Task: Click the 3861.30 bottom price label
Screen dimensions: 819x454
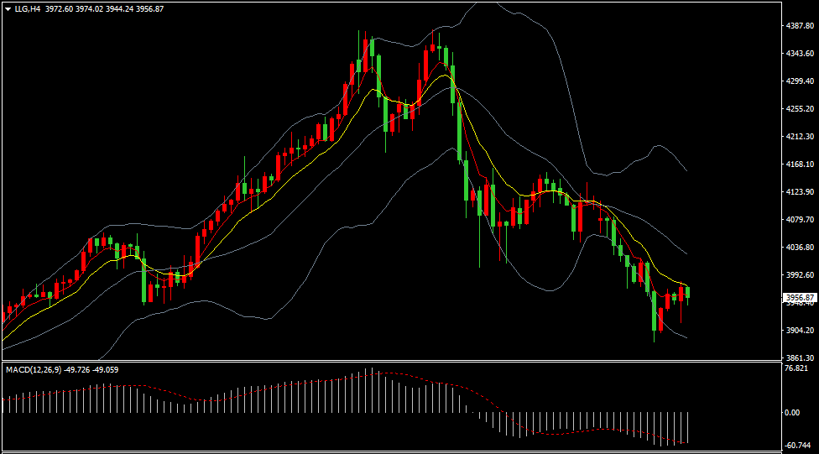Action: pyautogui.click(x=799, y=357)
